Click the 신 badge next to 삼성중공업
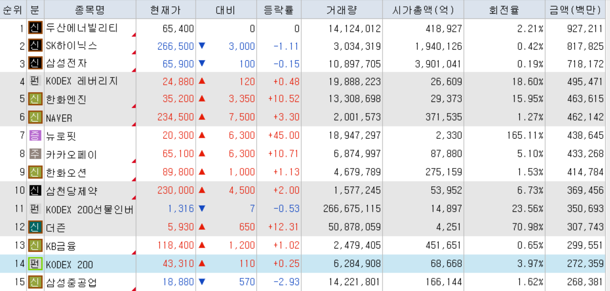The image size is (610, 291). [x=35, y=282]
